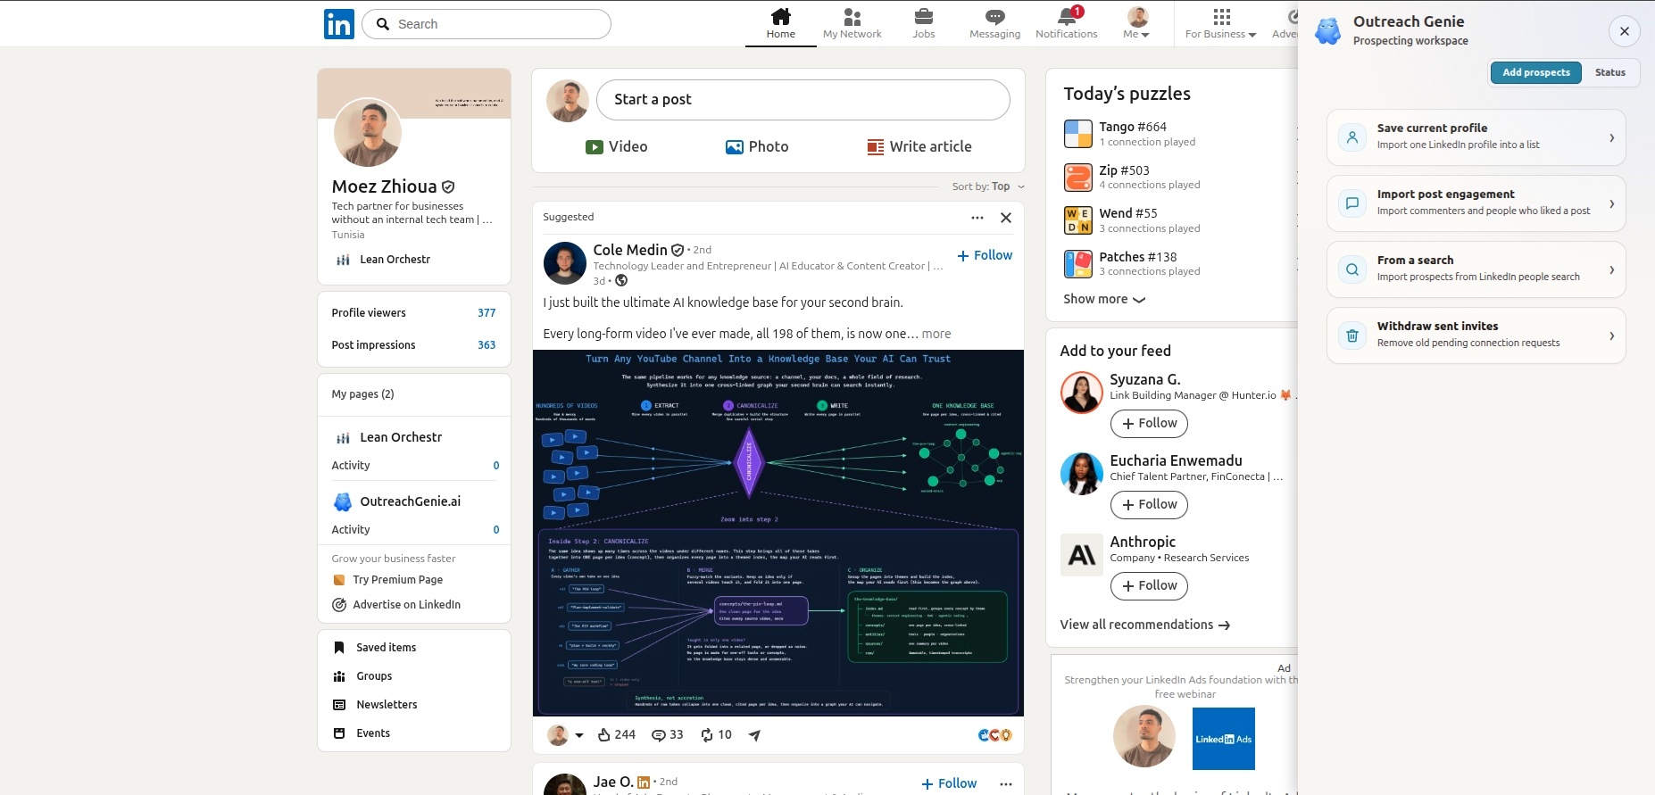Follow Eucharia Enwemadu
The image size is (1655, 795).
point(1149,505)
